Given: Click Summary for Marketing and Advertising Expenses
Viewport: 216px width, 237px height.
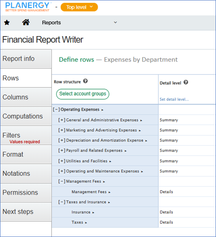Looking at the screenshot, I should 169,130.
